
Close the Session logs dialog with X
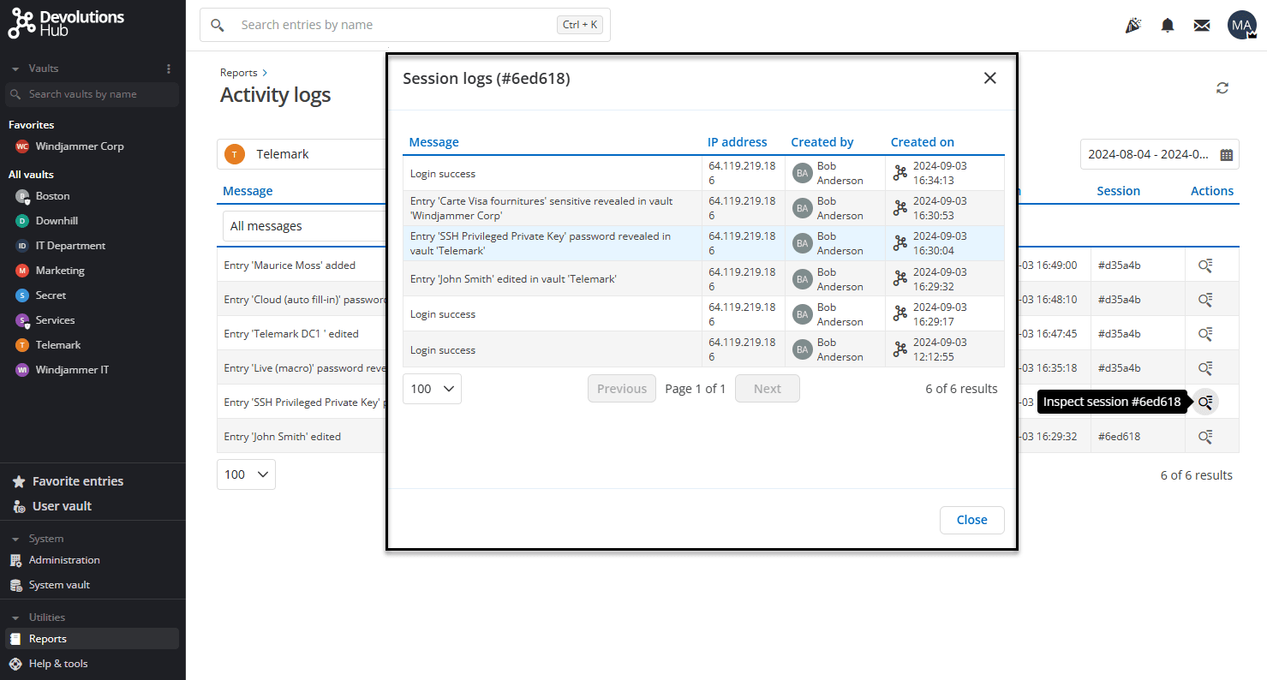(989, 78)
